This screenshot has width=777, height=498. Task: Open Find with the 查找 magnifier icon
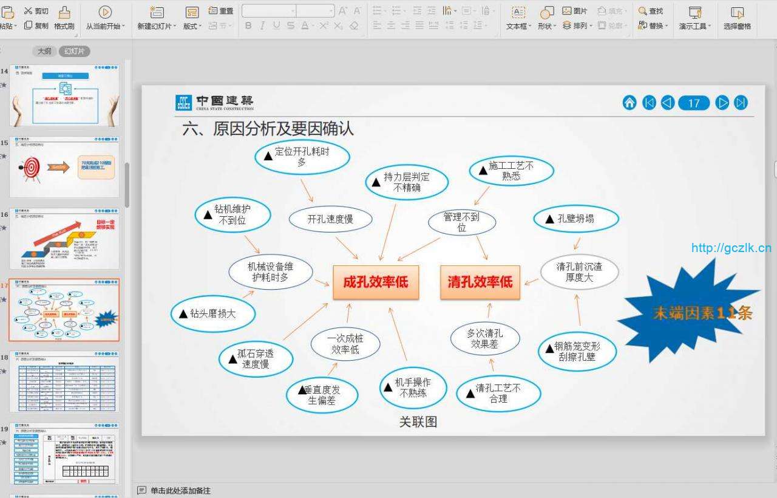point(650,11)
